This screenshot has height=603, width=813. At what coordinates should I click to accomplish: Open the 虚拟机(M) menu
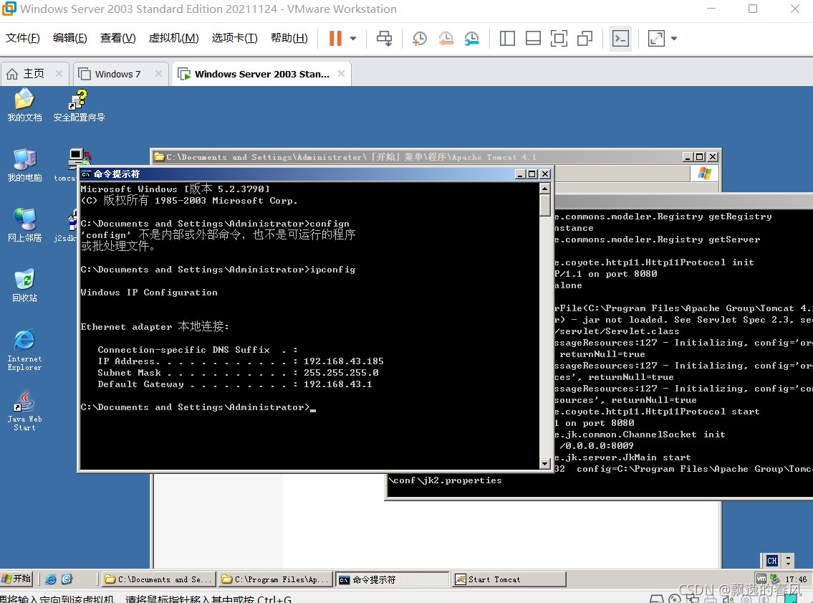pos(173,38)
